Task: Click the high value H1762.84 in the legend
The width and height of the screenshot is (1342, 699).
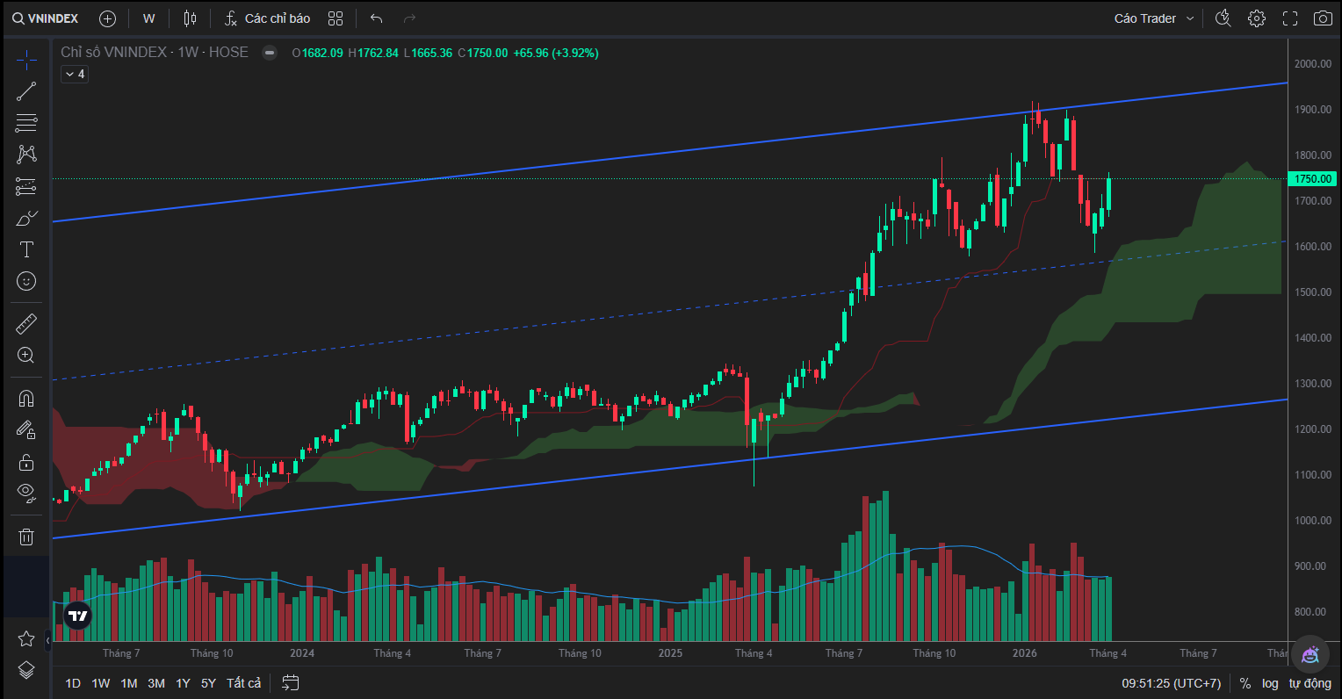Action: 373,53
